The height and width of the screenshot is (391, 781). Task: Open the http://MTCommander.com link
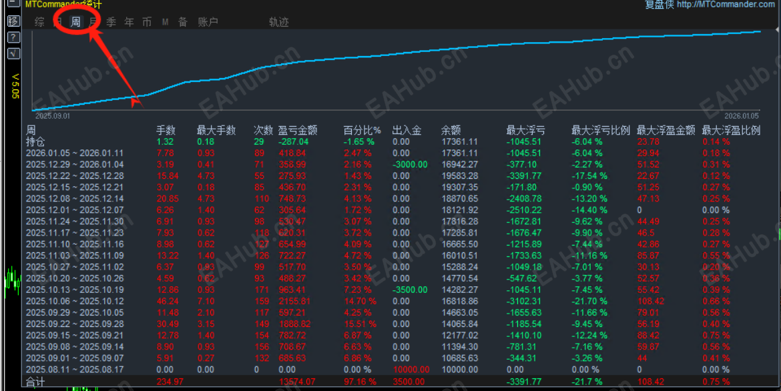click(x=726, y=5)
